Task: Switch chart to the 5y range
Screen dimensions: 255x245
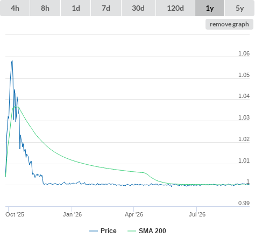Action: (x=240, y=8)
